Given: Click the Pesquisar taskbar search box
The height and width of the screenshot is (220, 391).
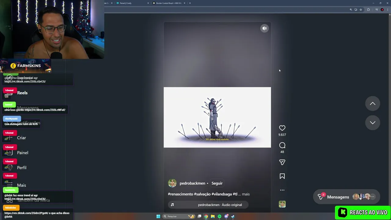Looking at the screenshot, I should click(179, 216).
